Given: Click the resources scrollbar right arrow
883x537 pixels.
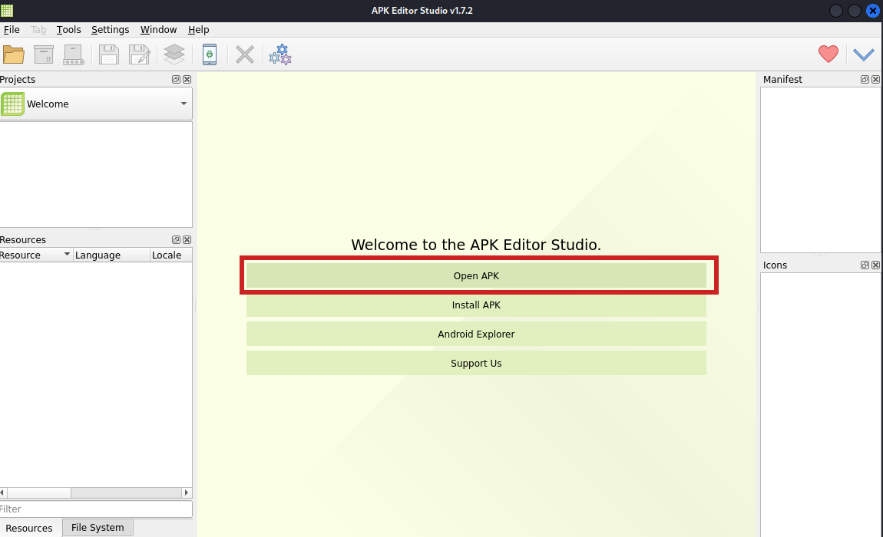Looking at the screenshot, I should [x=187, y=493].
